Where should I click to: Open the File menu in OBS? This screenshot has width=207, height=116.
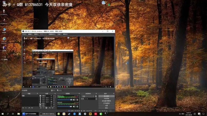click(24, 34)
